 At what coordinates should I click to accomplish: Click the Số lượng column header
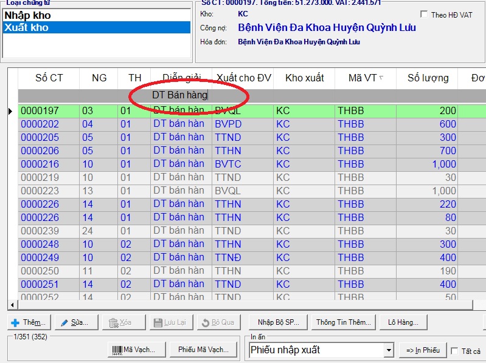tap(428, 78)
